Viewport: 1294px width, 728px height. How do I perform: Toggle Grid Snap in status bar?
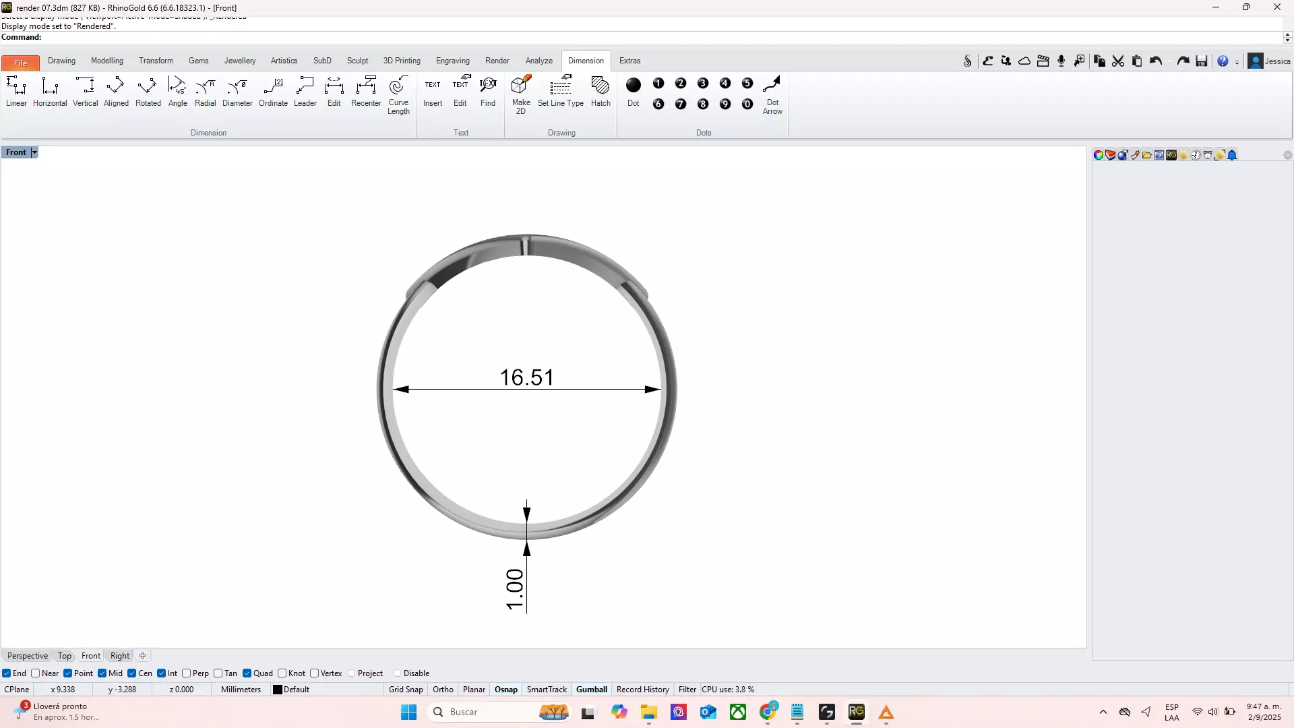point(406,690)
